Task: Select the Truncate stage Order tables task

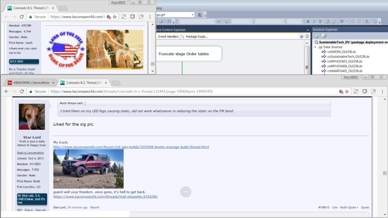Action: [188, 54]
